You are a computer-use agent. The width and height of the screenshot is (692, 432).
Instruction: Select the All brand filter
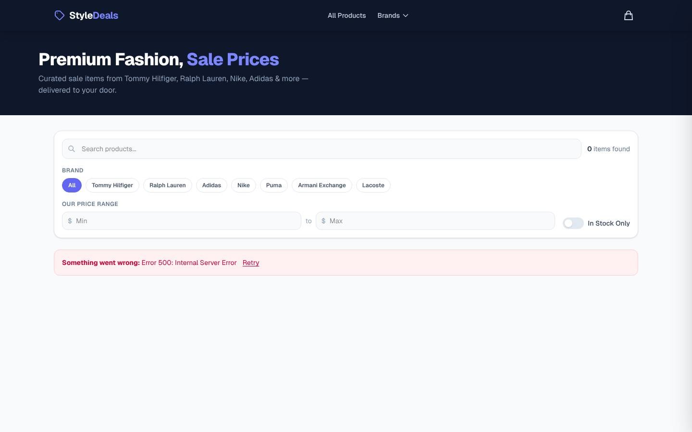72,185
